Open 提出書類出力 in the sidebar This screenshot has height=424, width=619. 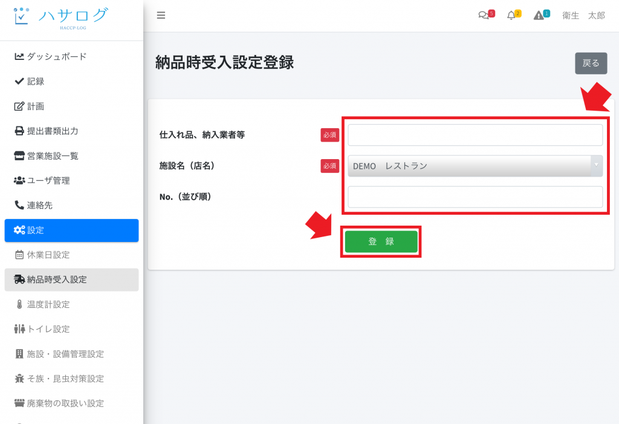click(x=71, y=131)
